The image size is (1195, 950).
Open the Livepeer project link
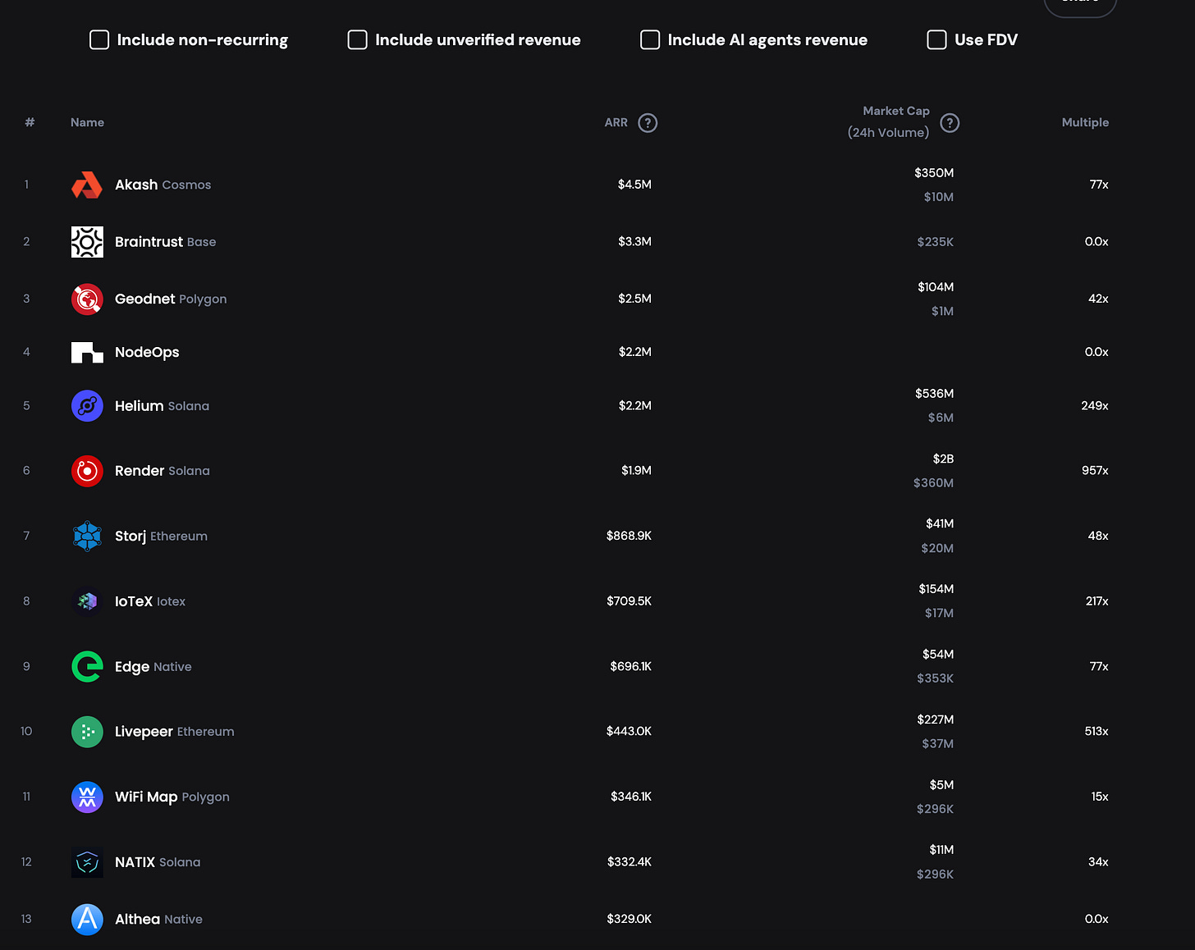[x=144, y=732]
